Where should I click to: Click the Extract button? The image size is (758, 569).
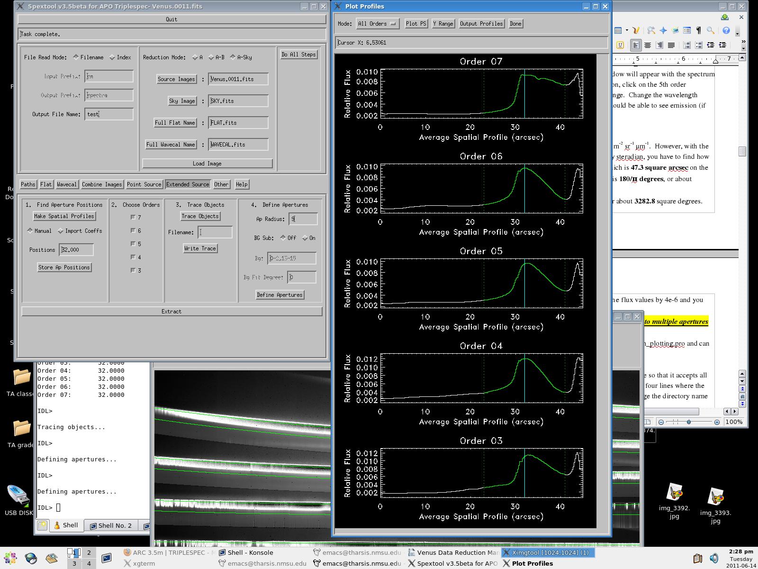(x=171, y=312)
